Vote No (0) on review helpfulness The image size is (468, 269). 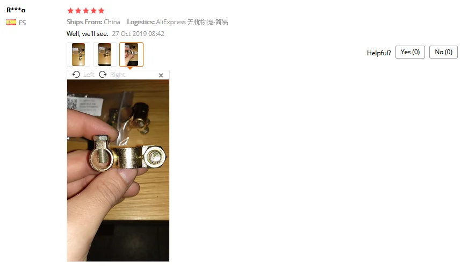[443, 52]
